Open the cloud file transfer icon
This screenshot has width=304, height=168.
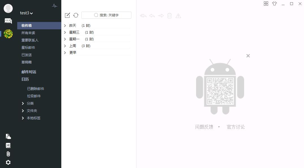[8, 136]
